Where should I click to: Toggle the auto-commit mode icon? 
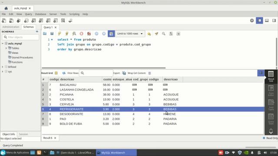pyautogui.click(x=111, y=34)
